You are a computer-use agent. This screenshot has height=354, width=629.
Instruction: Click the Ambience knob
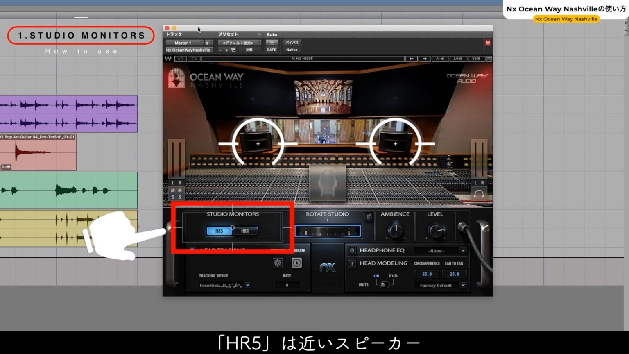click(x=396, y=231)
